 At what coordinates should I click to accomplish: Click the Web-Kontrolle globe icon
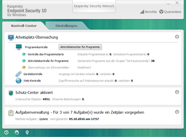click(x=19, y=81)
